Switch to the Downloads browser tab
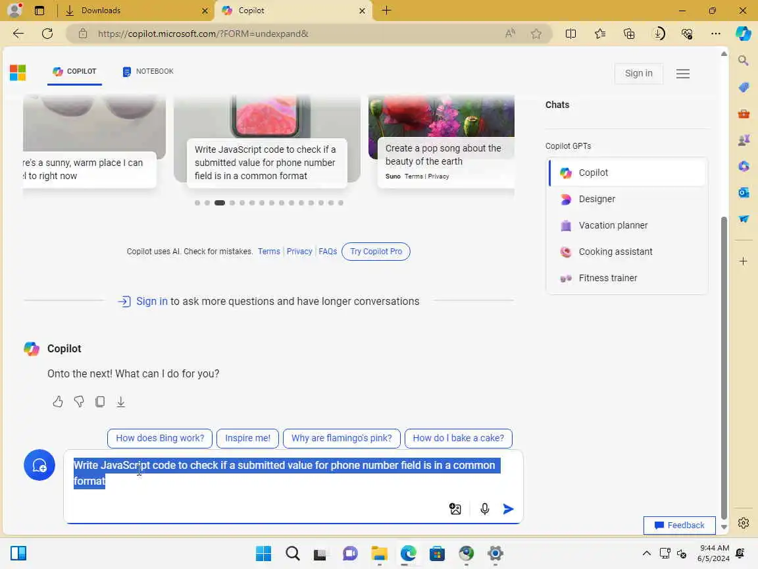 tap(136, 10)
